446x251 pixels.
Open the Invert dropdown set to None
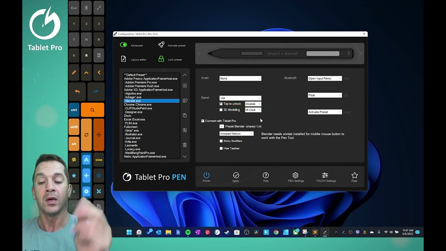[x=240, y=78]
